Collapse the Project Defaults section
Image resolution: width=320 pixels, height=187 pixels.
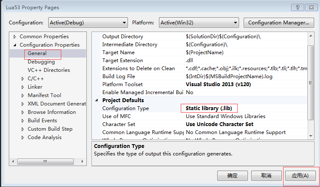pos(97,100)
